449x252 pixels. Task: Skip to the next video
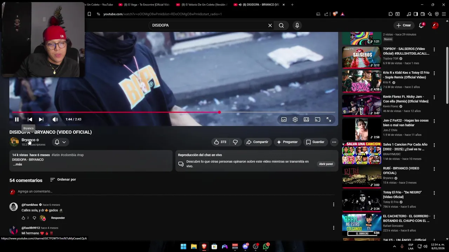41,119
